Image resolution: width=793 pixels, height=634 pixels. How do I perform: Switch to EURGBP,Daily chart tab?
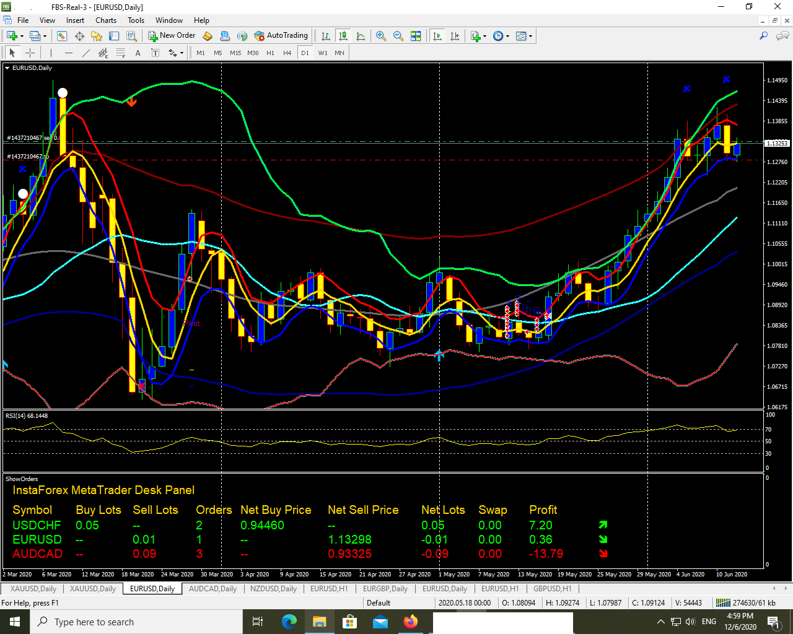[x=385, y=589]
